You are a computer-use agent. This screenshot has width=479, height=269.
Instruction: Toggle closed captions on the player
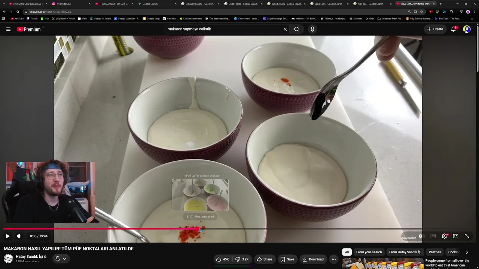(433, 236)
